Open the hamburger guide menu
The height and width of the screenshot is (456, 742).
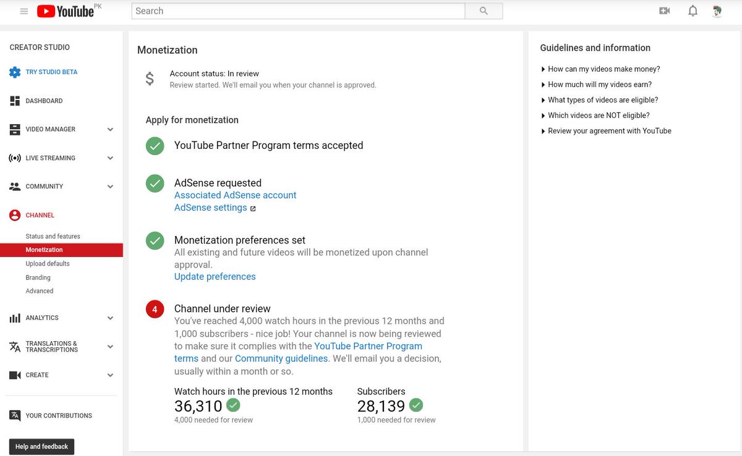pos(24,11)
